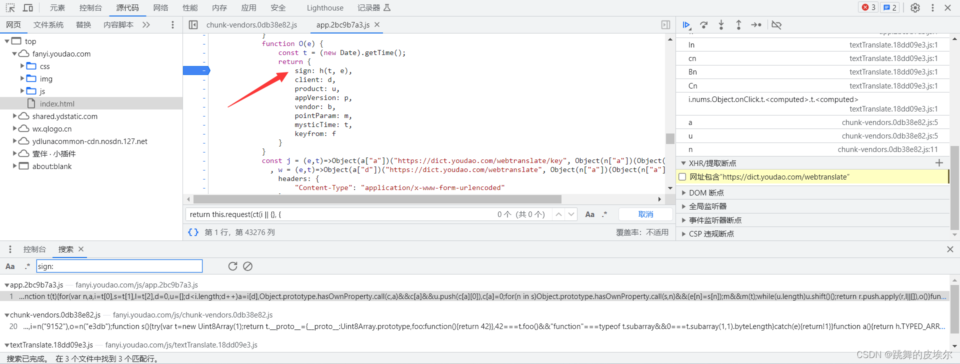Open the drawer three-dot menu
This screenshot has width=960, height=364.
tap(10, 249)
